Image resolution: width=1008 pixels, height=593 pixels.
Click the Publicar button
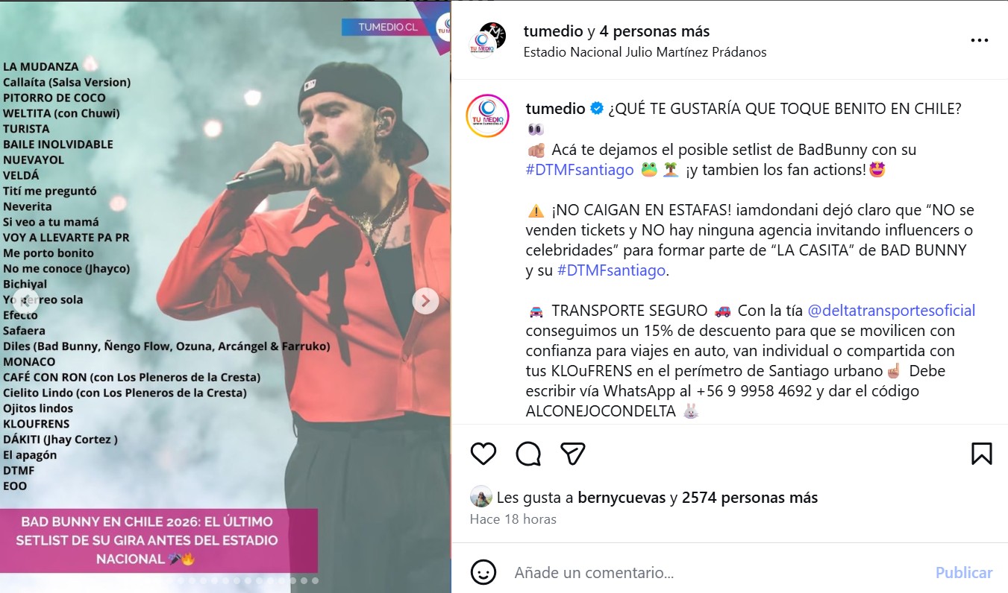tap(964, 573)
